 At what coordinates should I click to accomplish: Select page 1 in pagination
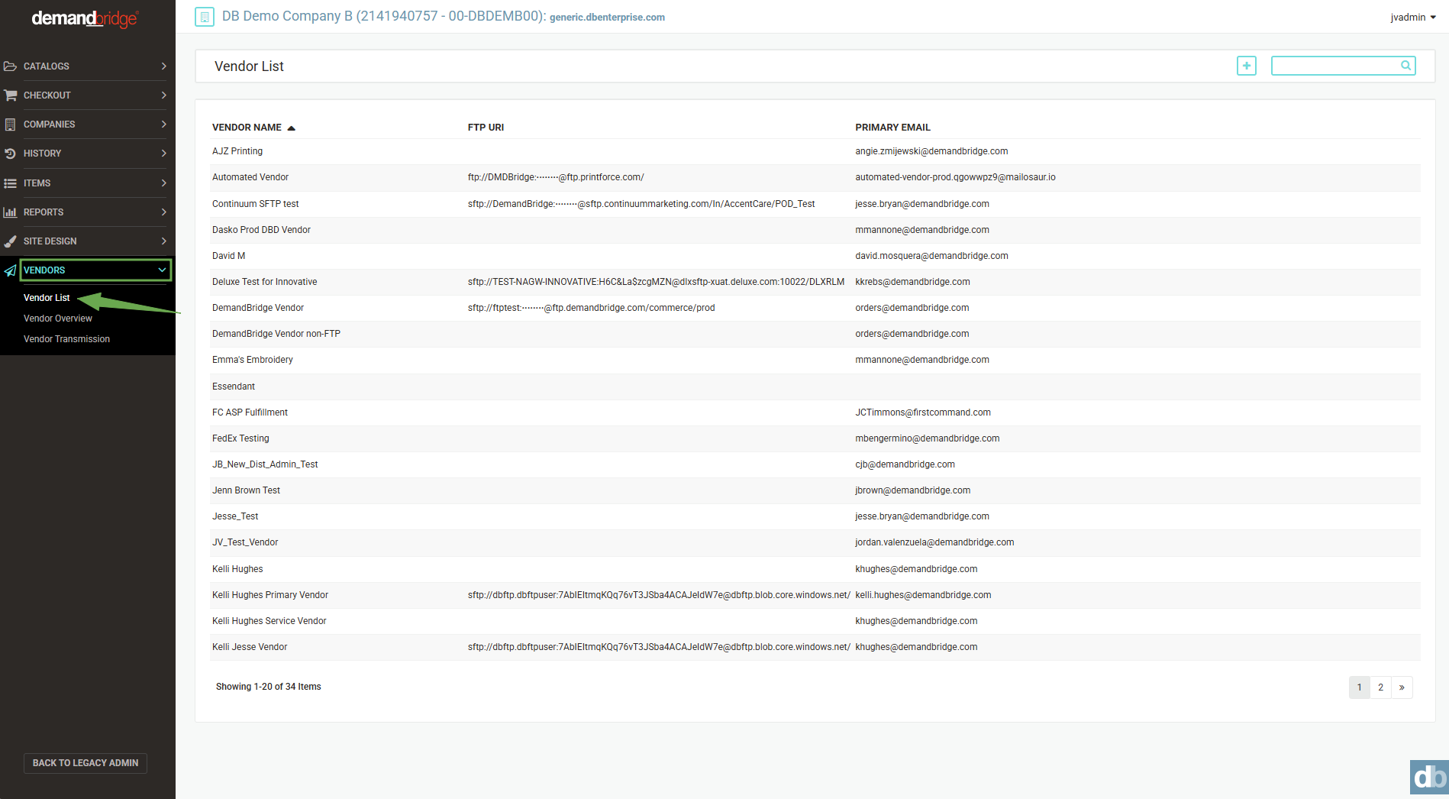[1360, 687]
